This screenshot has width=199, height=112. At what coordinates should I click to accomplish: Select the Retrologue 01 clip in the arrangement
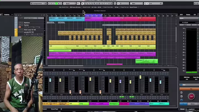(x=146, y=61)
